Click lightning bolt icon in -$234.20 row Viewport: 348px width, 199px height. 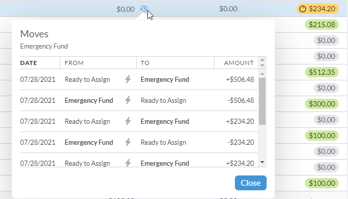click(x=128, y=142)
